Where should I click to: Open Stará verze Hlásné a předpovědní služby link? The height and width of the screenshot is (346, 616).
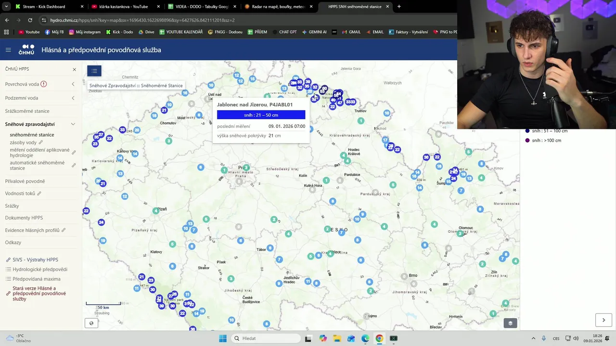pyautogui.click(x=39, y=294)
